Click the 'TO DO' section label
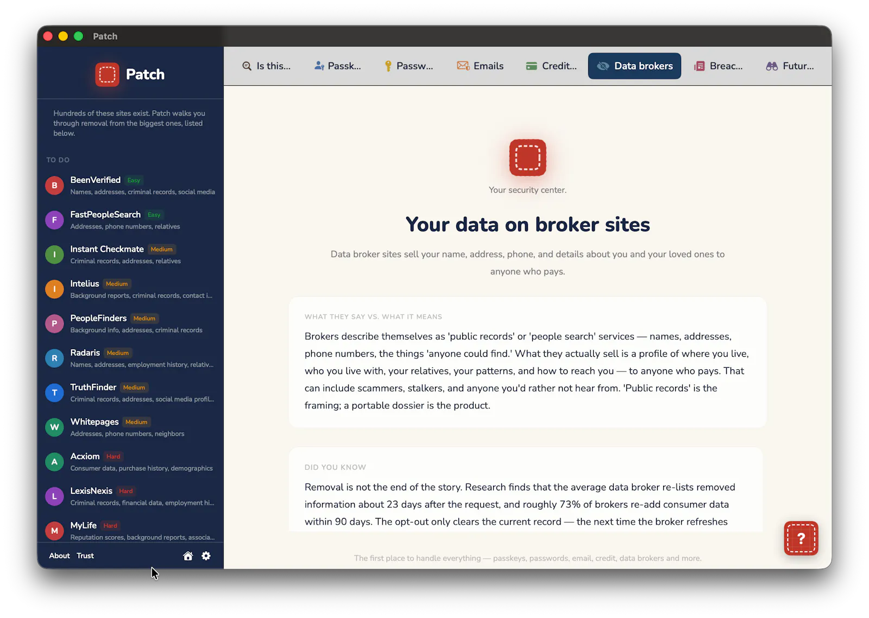The height and width of the screenshot is (618, 869). 58,160
